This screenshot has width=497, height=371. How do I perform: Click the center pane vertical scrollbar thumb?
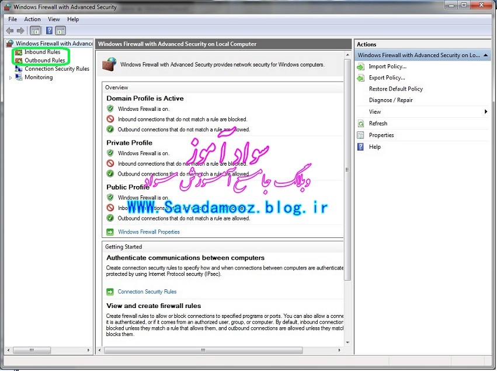point(347,170)
